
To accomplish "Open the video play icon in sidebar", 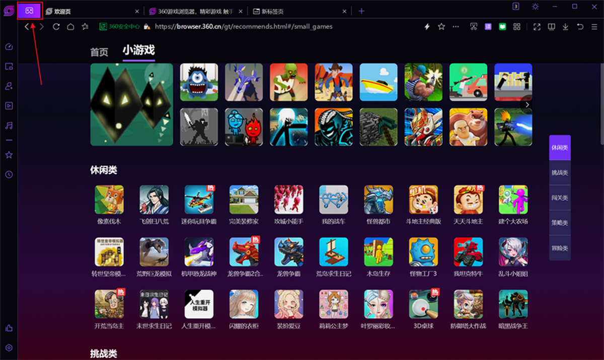I will pos(9,106).
